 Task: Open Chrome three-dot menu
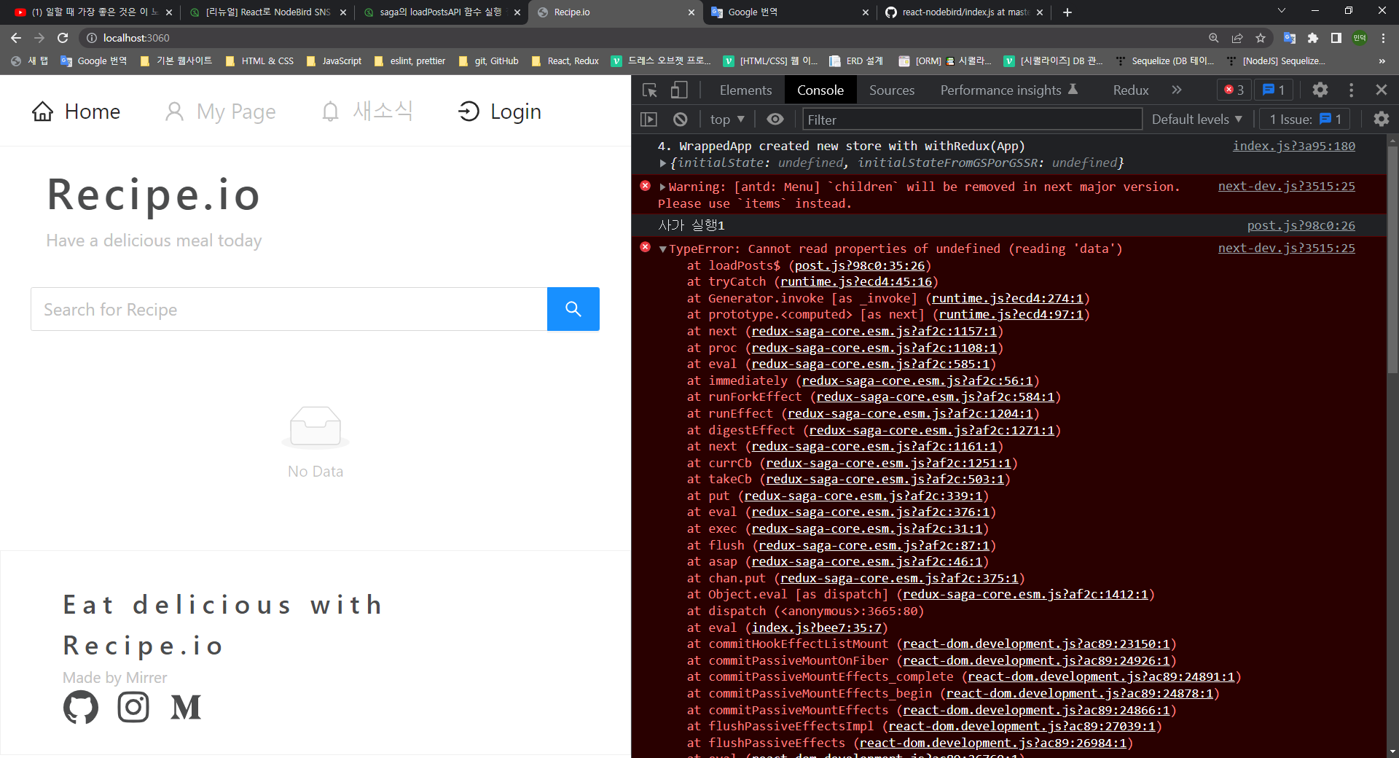1383,38
